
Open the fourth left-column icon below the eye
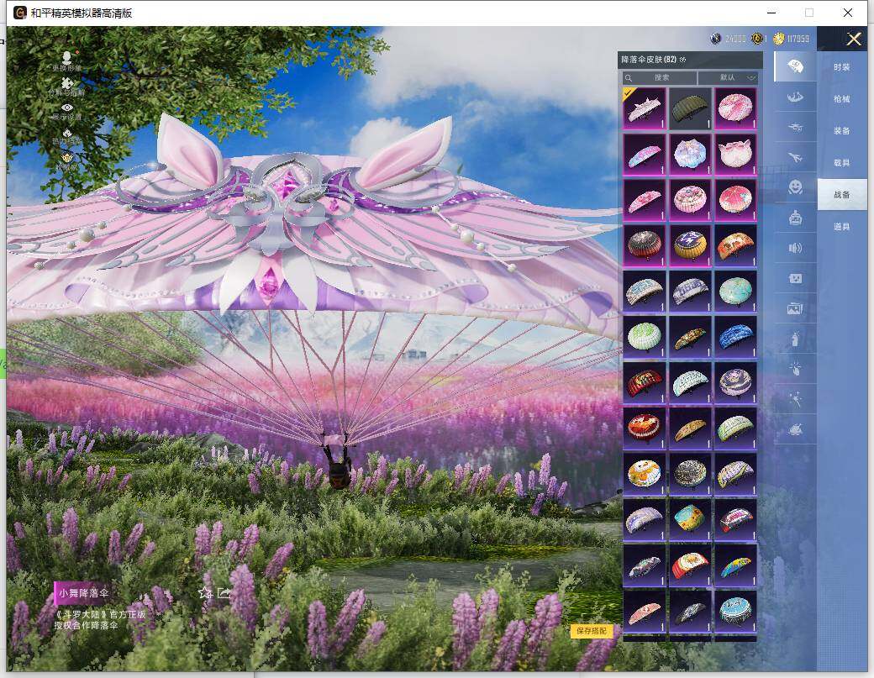click(67, 133)
